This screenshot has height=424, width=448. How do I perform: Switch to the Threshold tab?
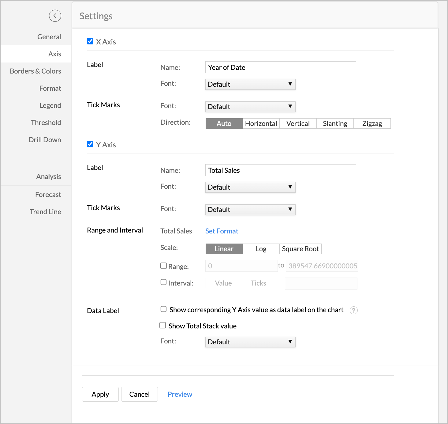(x=46, y=123)
